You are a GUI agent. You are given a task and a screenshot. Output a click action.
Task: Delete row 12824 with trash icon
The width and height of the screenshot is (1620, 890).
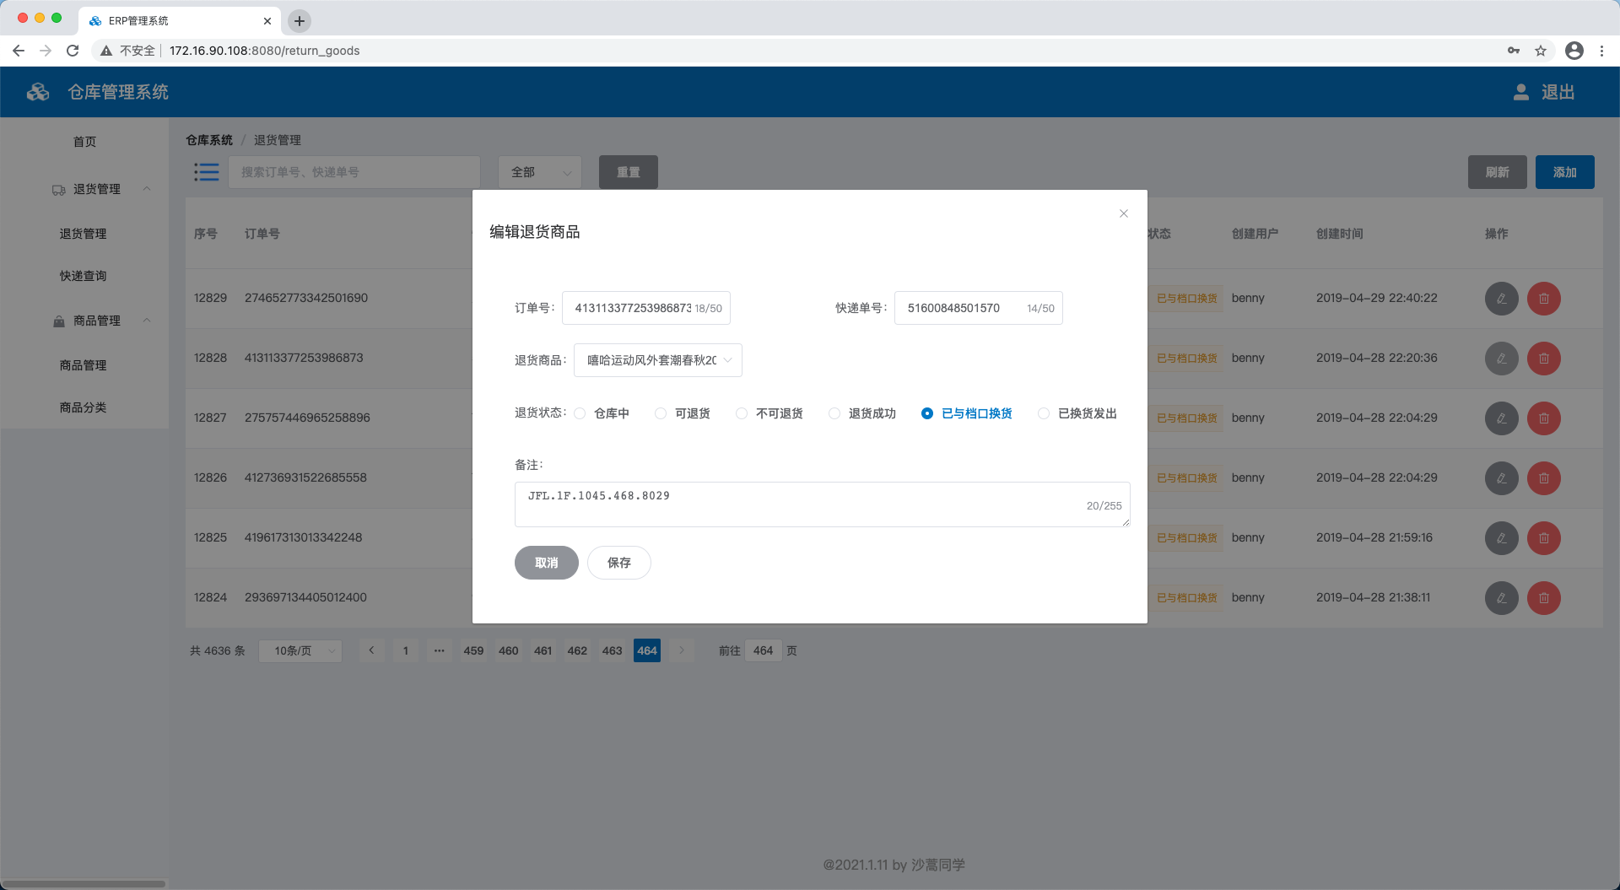(x=1544, y=598)
